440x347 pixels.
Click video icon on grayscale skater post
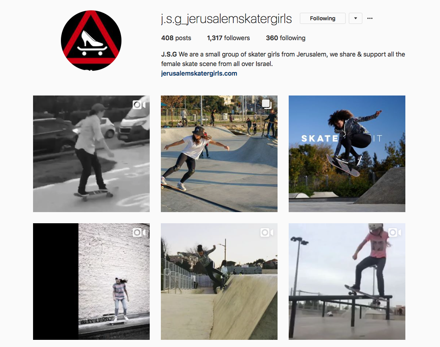pos(139,105)
